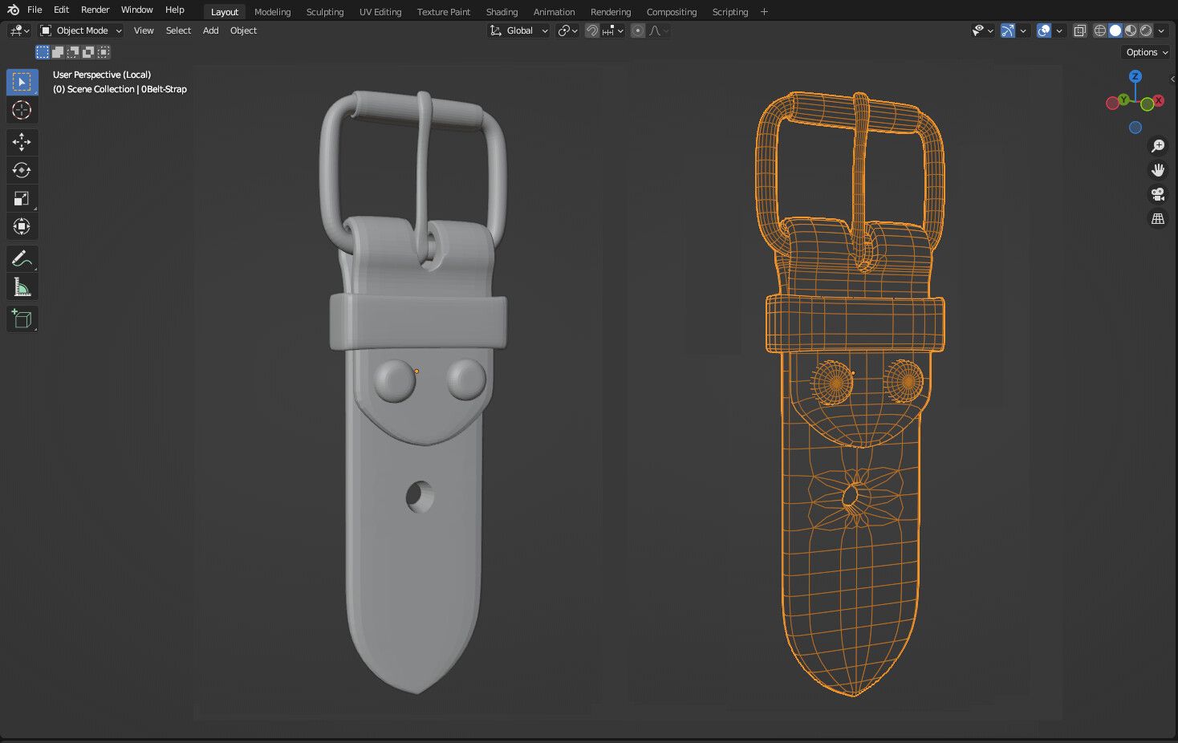
Task: Open the viewport View menu
Action: pyautogui.click(x=144, y=30)
